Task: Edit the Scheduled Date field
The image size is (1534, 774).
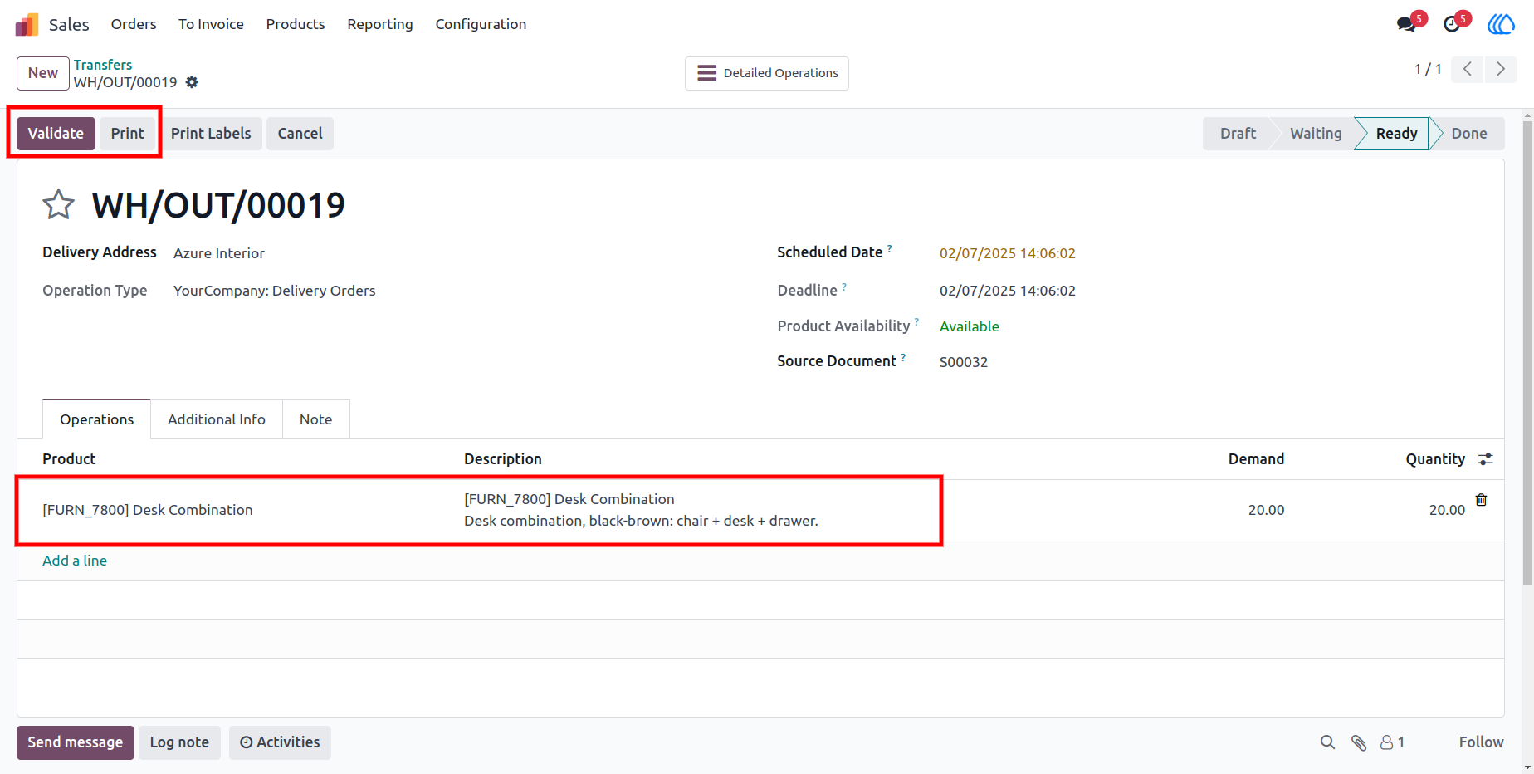Action: pos(1008,253)
